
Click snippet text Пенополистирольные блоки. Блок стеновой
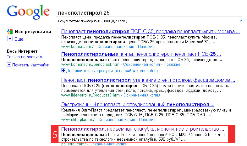(x=143, y=137)
